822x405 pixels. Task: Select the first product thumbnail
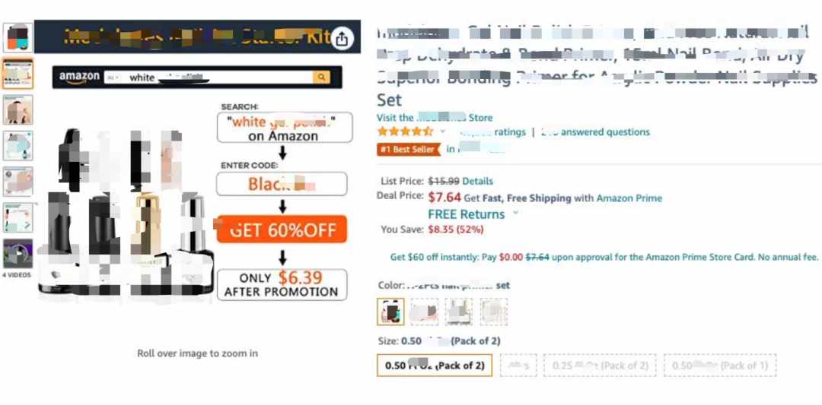pos(18,38)
